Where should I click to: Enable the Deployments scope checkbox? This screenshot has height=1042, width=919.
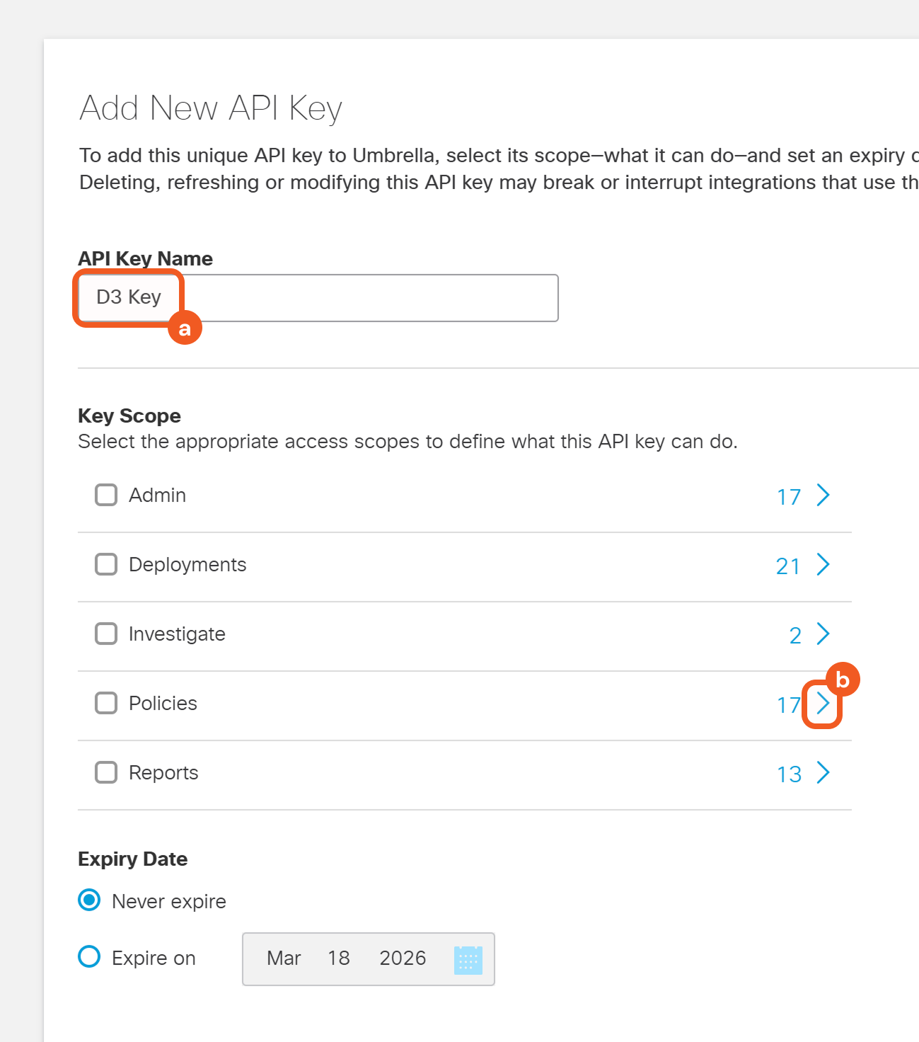tap(106, 565)
